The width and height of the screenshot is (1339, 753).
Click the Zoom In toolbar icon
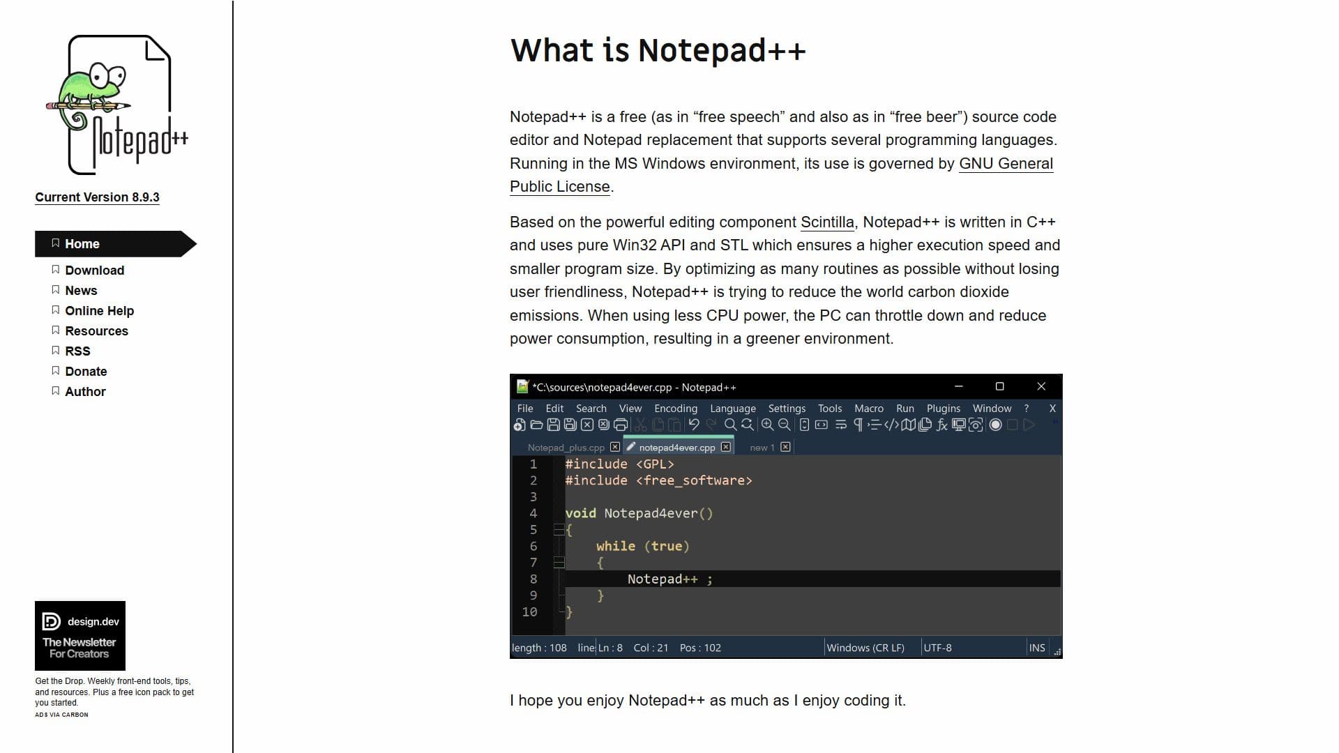767,425
